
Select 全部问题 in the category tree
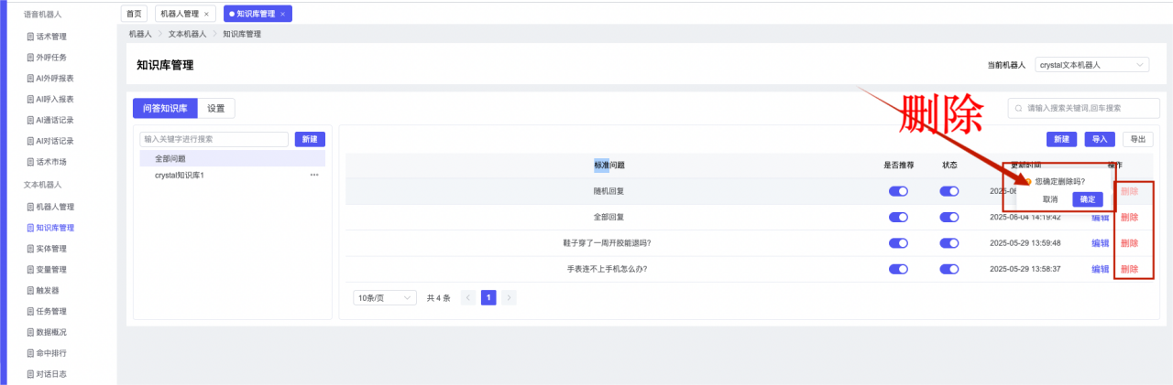pos(170,159)
